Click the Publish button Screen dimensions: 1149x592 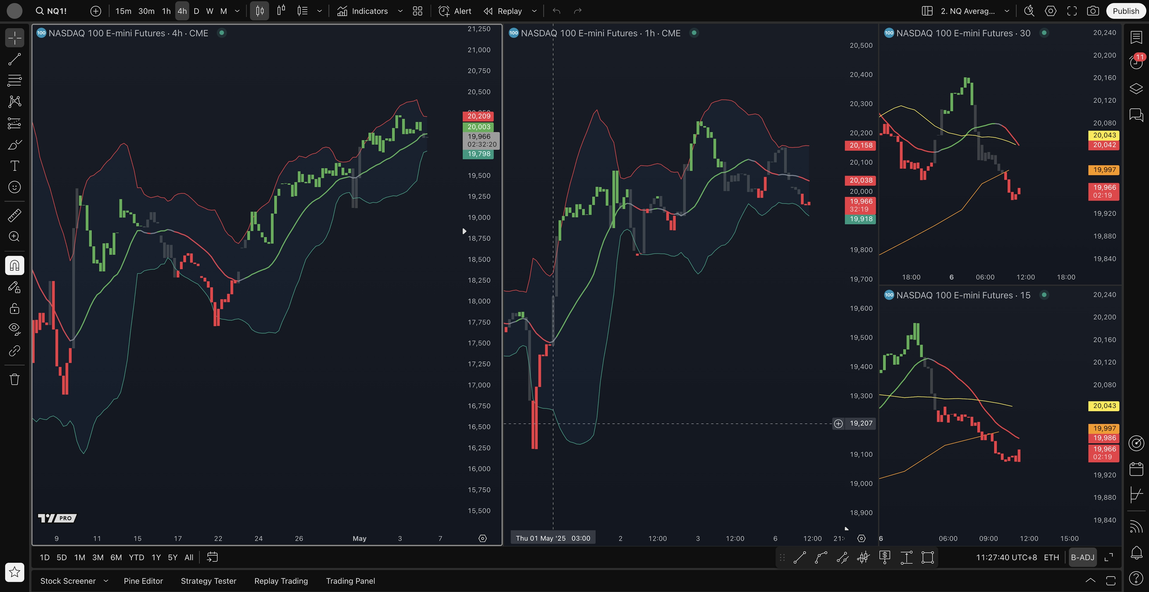pos(1125,11)
